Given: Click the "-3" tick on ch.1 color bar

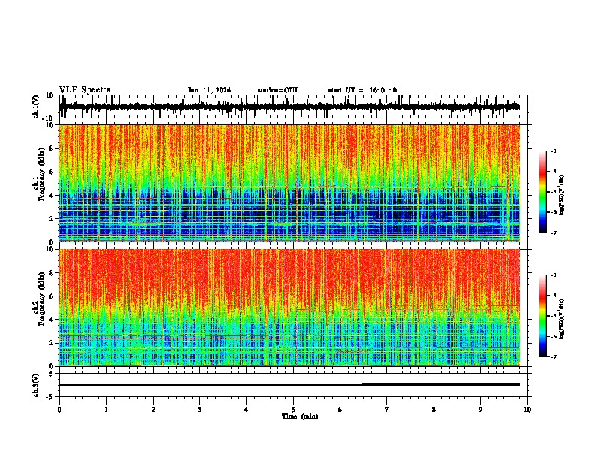Looking at the screenshot, I should 553,151.
